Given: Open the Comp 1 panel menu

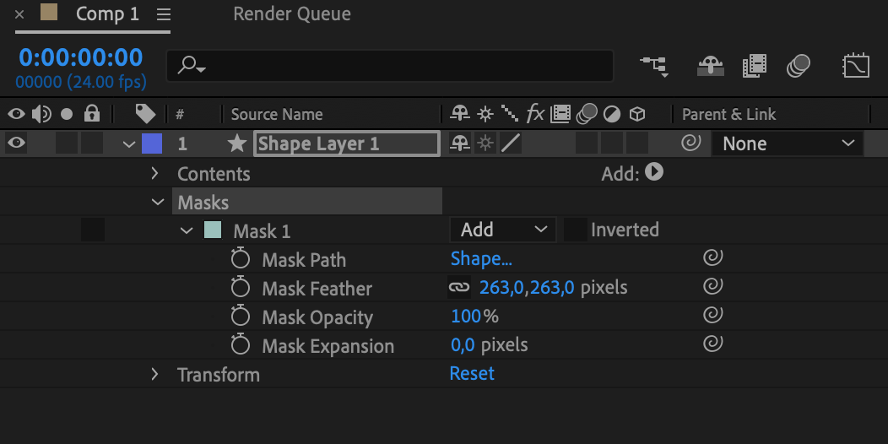Looking at the screenshot, I should [164, 14].
